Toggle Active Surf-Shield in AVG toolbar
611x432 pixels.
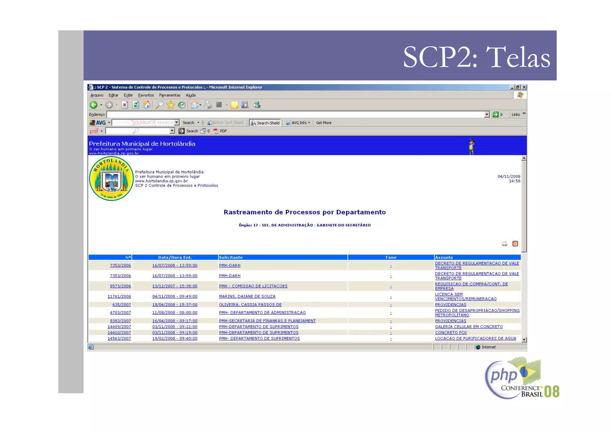(x=226, y=123)
